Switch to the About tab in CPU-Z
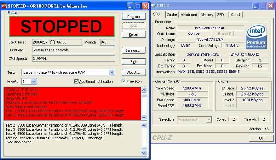This screenshot has width=276, height=160. (236, 14)
